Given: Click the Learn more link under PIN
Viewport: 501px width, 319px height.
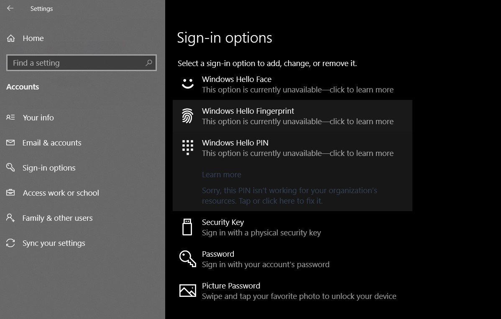Looking at the screenshot, I should click(x=221, y=175).
